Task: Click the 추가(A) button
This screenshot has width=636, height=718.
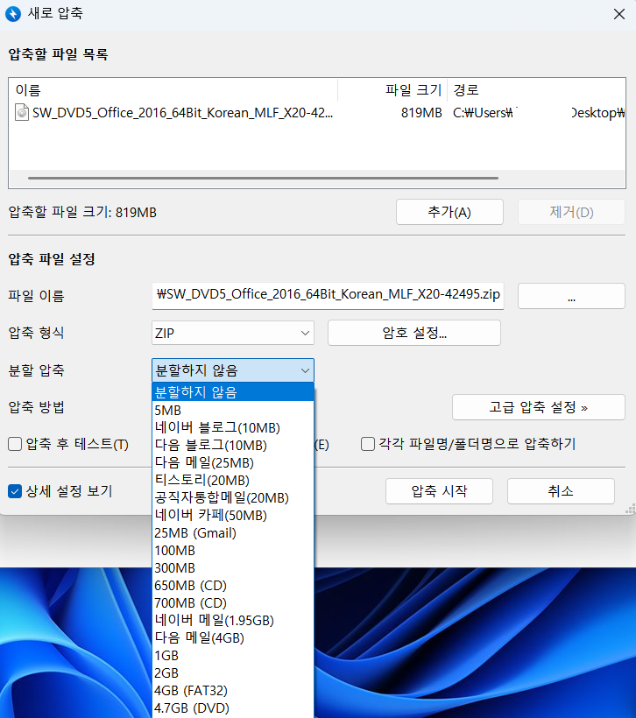Action: 449,212
